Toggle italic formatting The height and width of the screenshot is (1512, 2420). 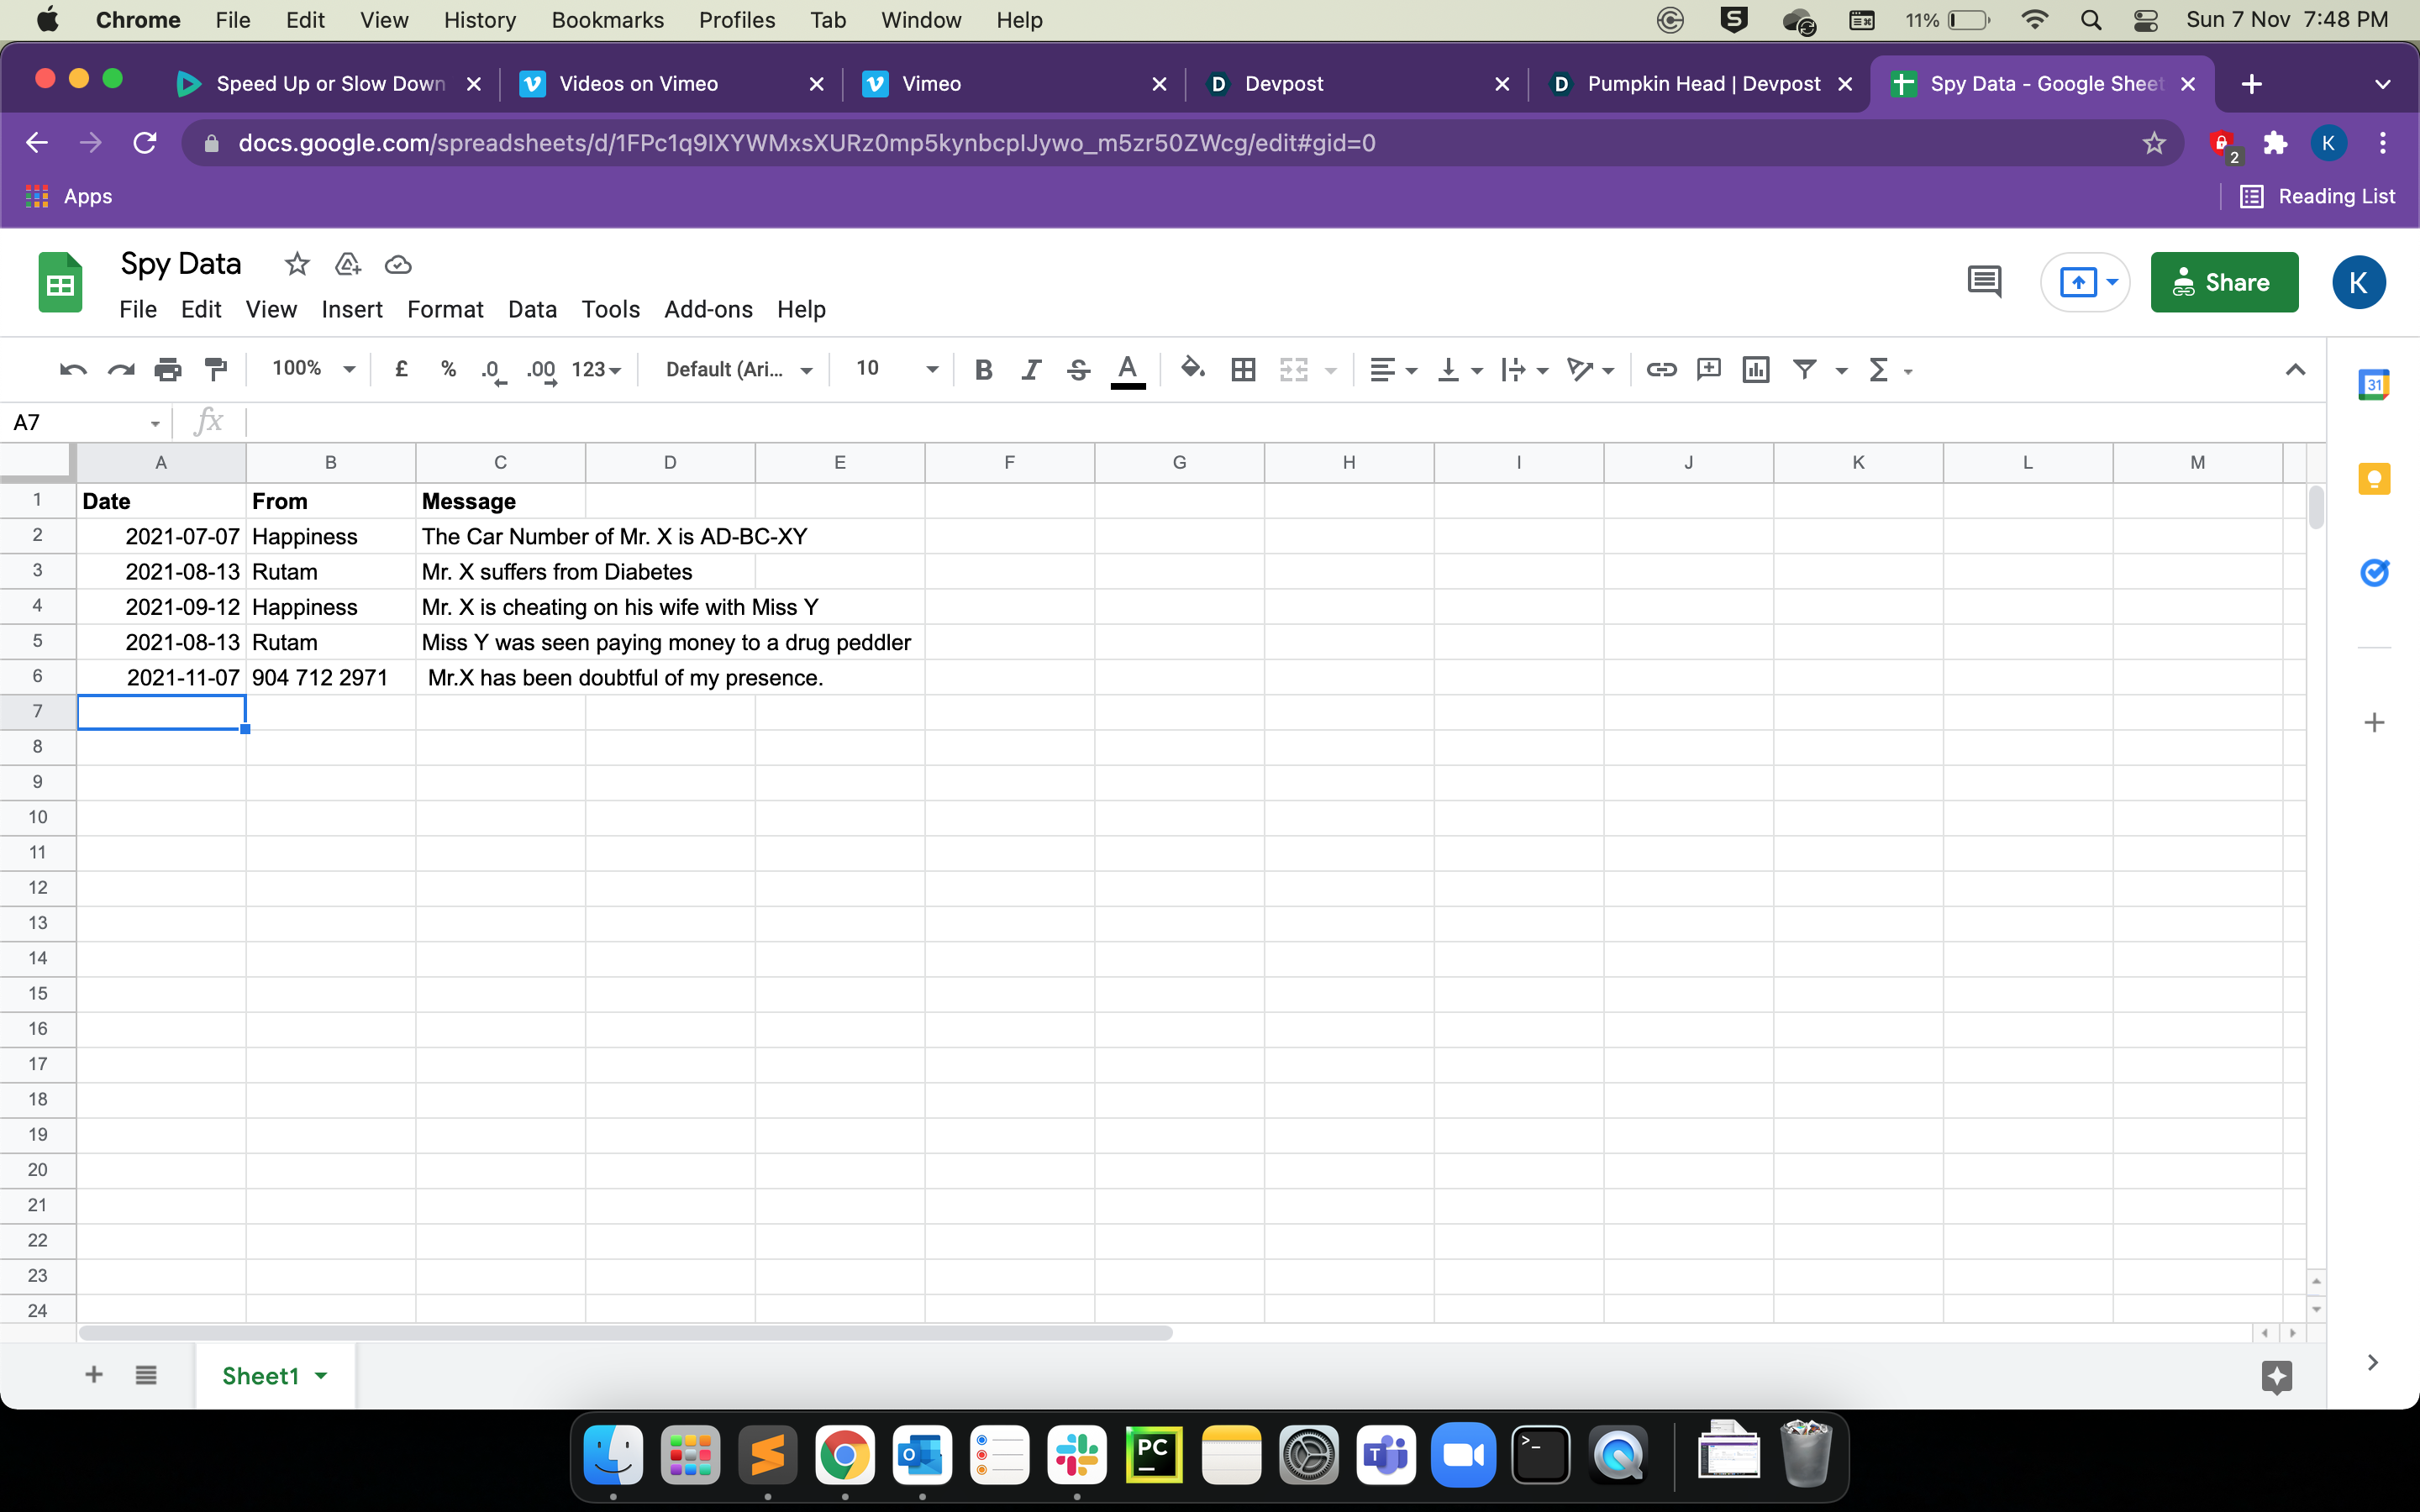(x=1031, y=370)
